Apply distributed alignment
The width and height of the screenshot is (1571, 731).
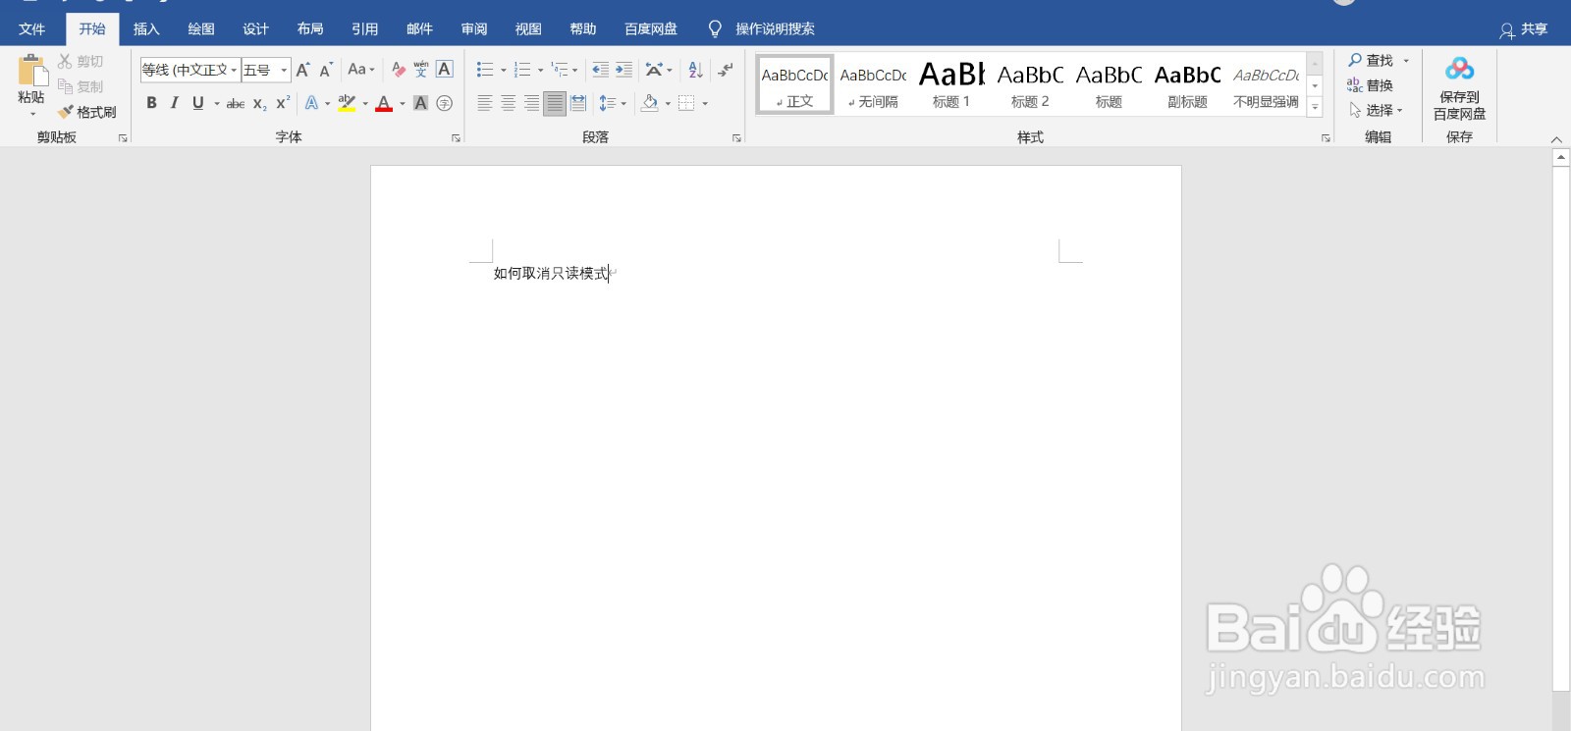coord(578,103)
